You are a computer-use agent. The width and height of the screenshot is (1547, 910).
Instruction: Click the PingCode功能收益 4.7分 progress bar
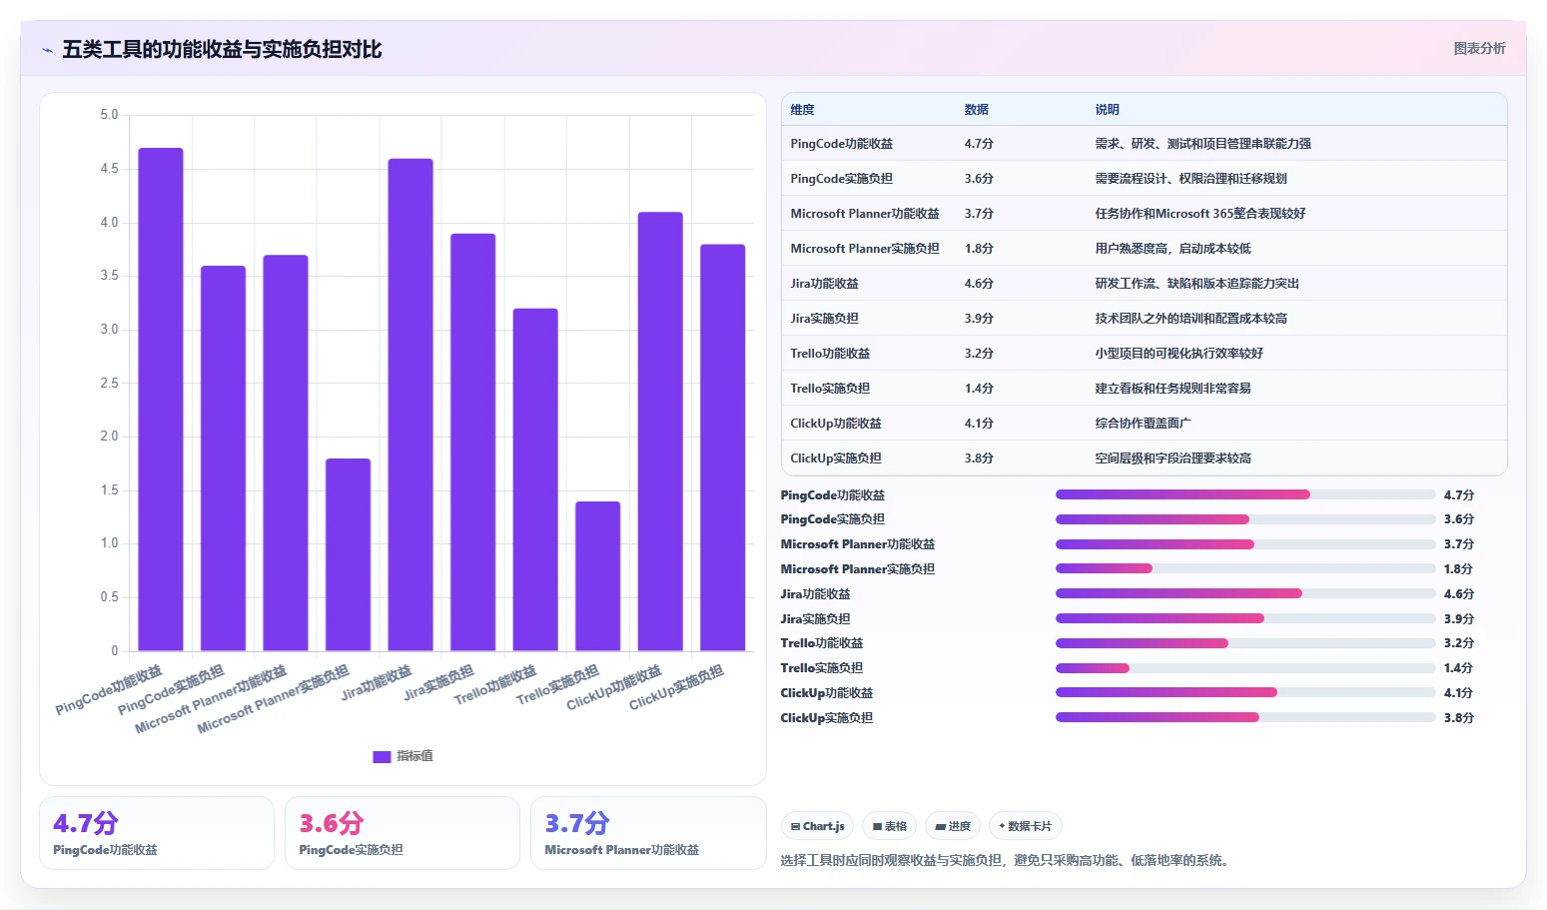point(1245,494)
